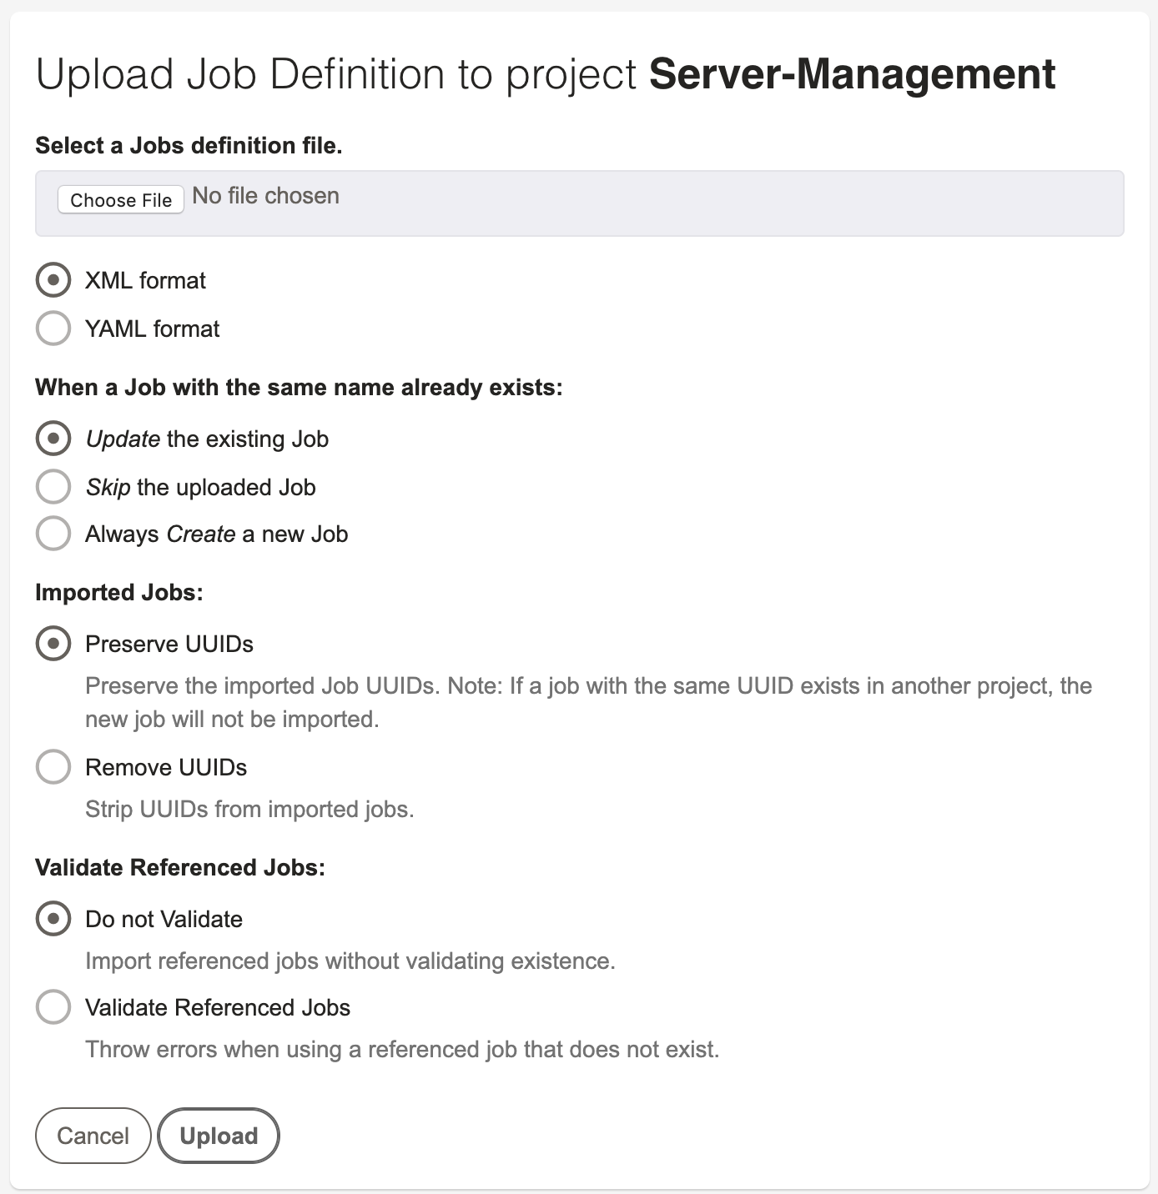Click the Choose File button
1158x1194 pixels.
click(x=119, y=199)
